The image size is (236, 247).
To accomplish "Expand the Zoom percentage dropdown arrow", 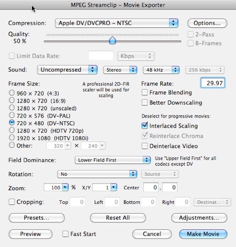I will pyautogui.click(x=65, y=187).
